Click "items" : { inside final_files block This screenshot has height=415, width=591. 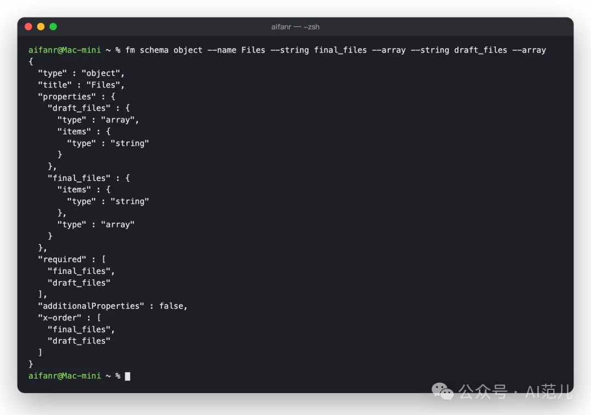(x=84, y=189)
